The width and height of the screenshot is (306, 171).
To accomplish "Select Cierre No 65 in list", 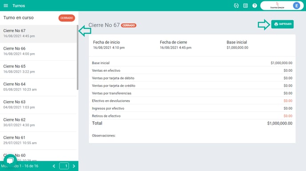I will pyautogui.click(x=38, y=70).
